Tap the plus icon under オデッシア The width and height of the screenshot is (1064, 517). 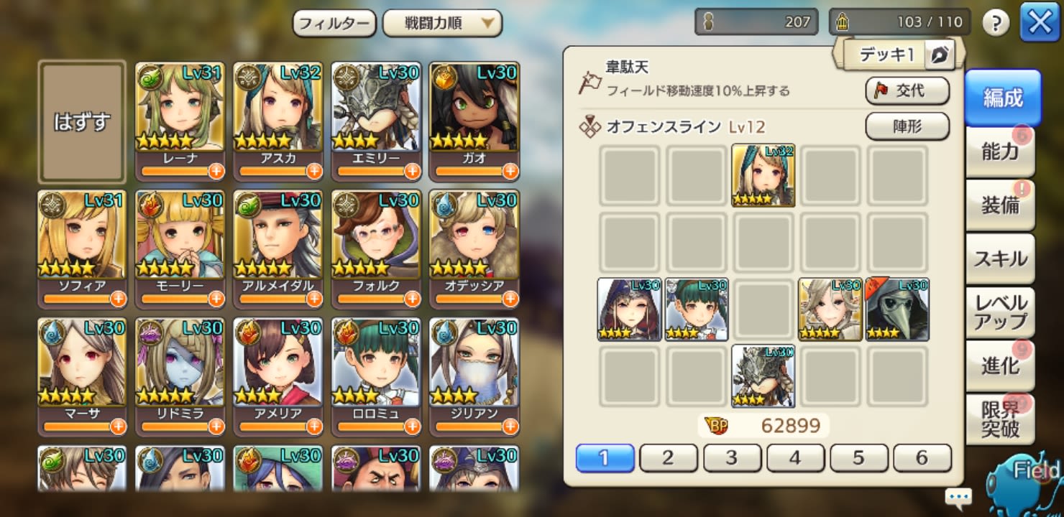click(510, 299)
